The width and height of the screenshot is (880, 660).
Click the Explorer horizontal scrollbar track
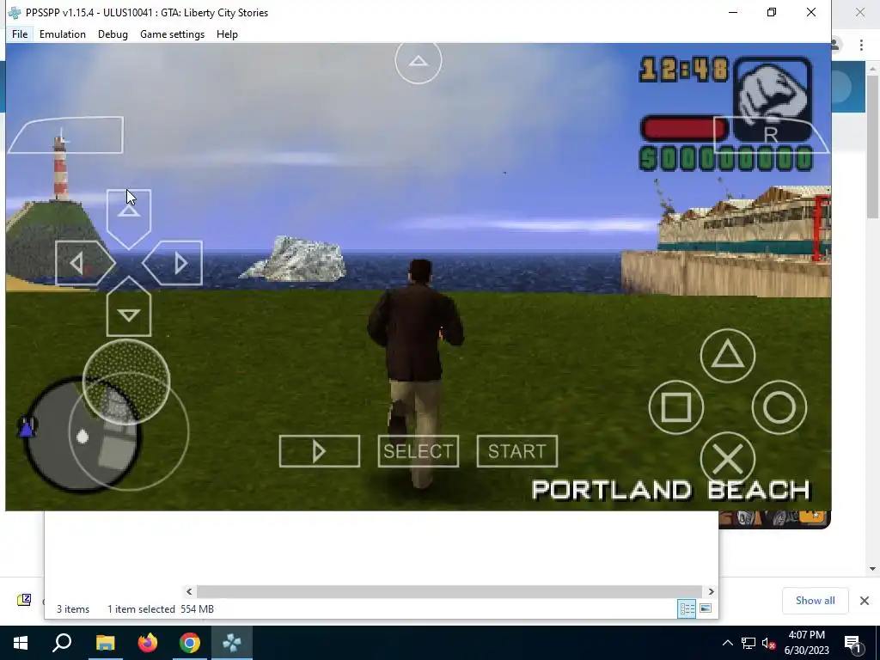pyautogui.click(x=449, y=591)
